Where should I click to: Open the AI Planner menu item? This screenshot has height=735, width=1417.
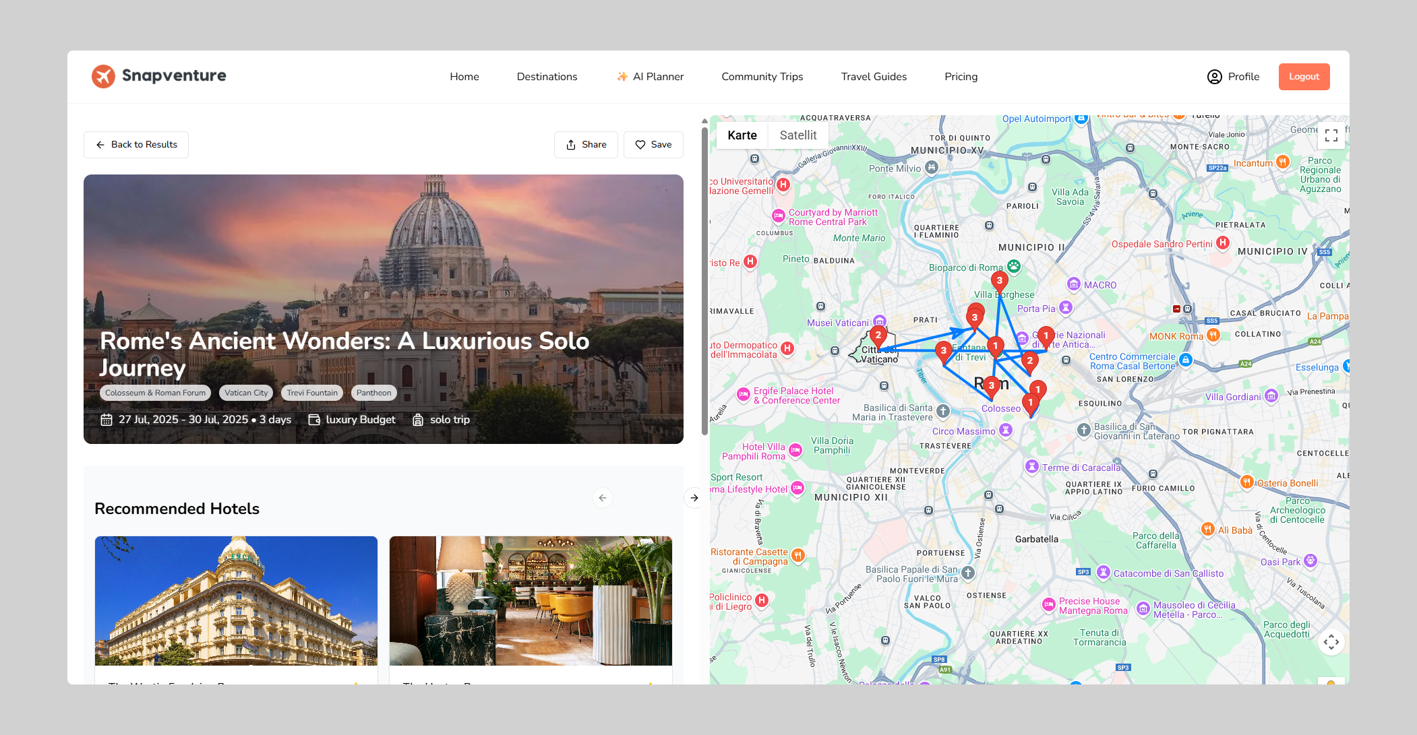coord(650,77)
